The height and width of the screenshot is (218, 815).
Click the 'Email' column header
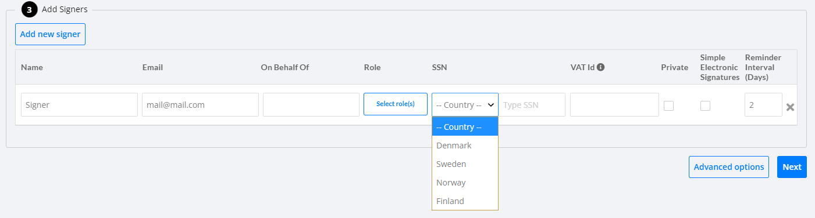pos(152,67)
